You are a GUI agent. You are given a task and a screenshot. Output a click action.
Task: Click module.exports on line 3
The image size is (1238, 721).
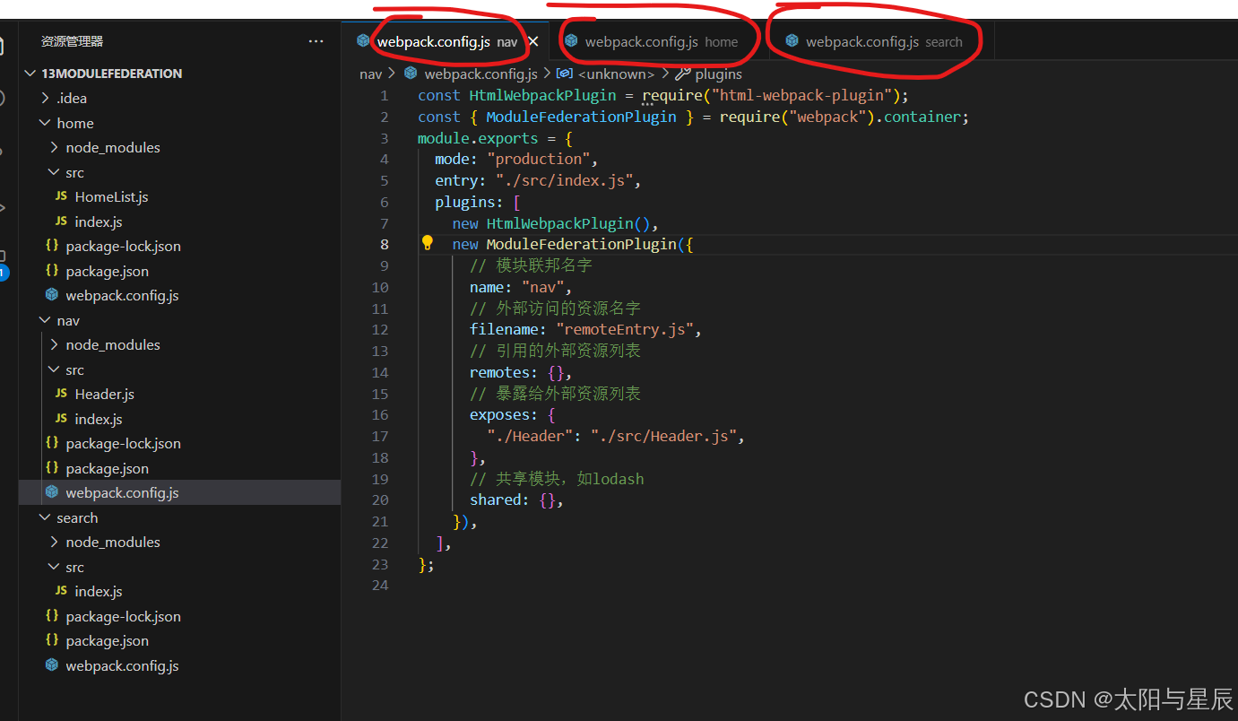click(x=478, y=138)
